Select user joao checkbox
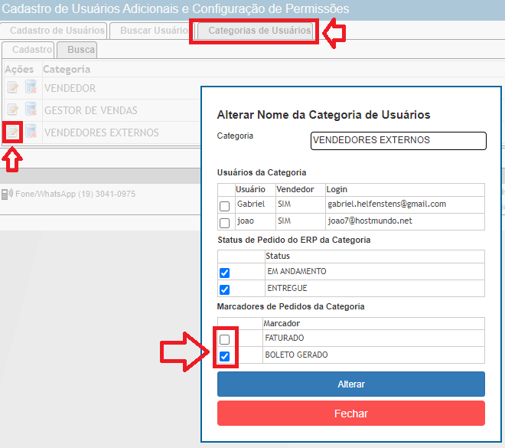505x448 pixels. click(x=224, y=223)
